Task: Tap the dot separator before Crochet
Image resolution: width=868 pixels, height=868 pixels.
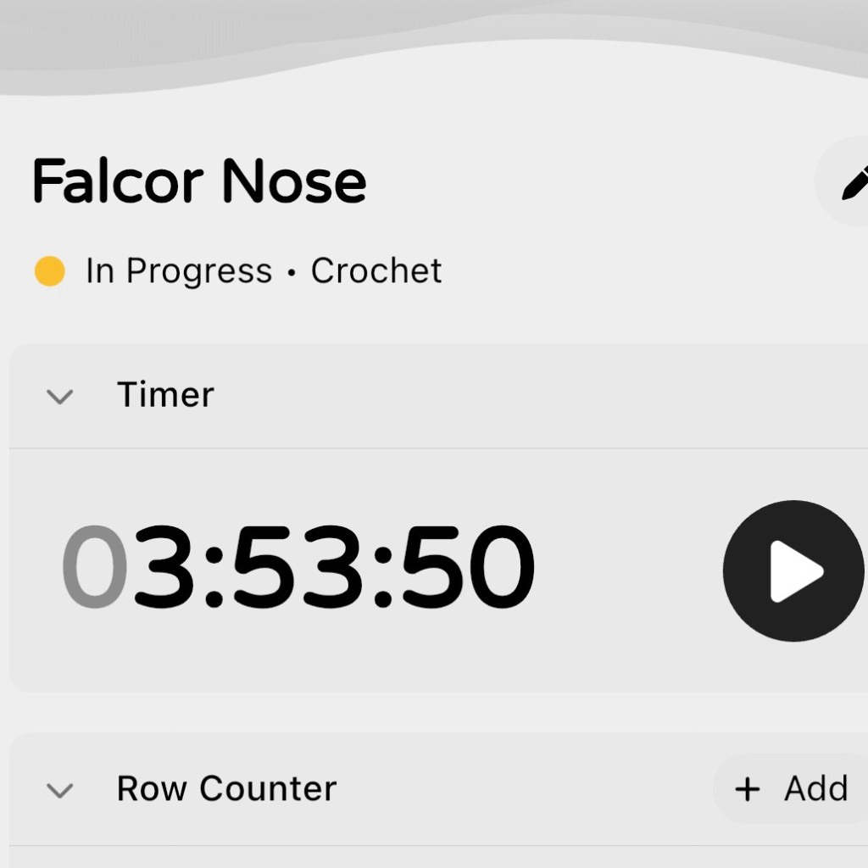Action: (292, 273)
